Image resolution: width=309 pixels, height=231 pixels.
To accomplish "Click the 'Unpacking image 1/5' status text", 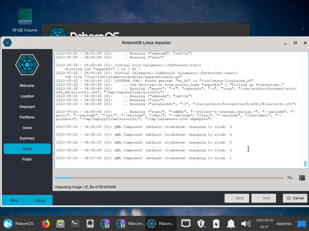I will pyautogui.click(x=85, y=187).
